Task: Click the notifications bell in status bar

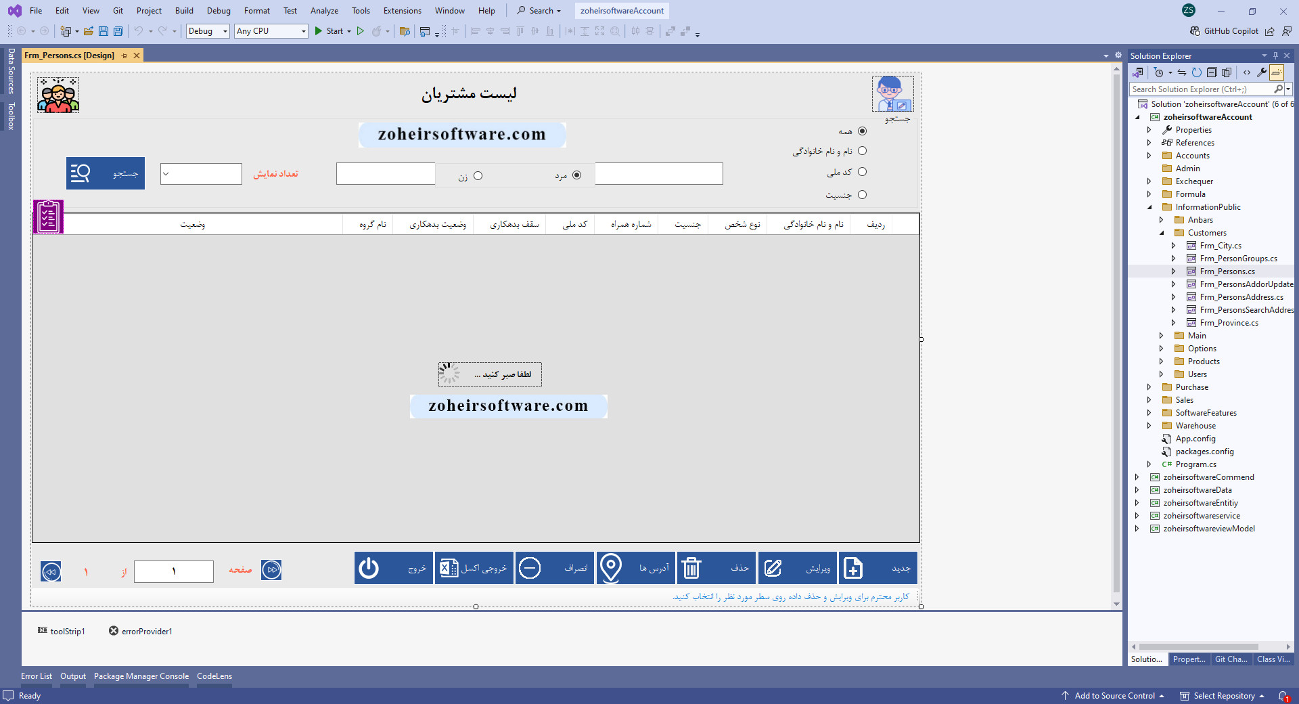Action: coord(1283,696)
